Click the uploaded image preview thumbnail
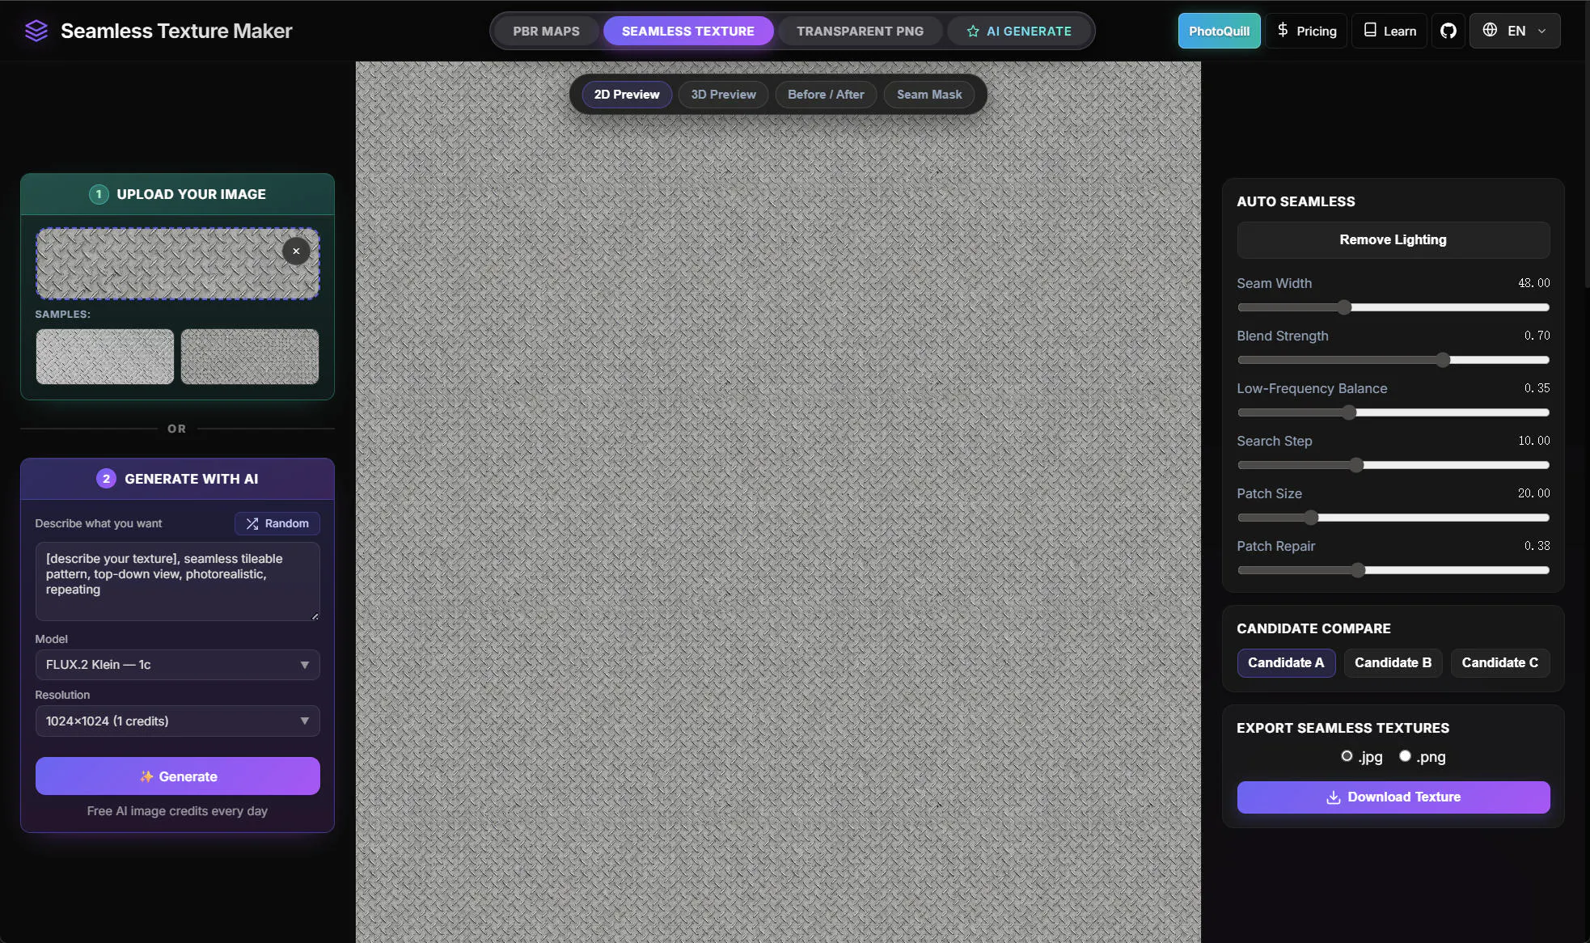The width and height of the screenshot is (1590, 943). [x=177, y=264]
